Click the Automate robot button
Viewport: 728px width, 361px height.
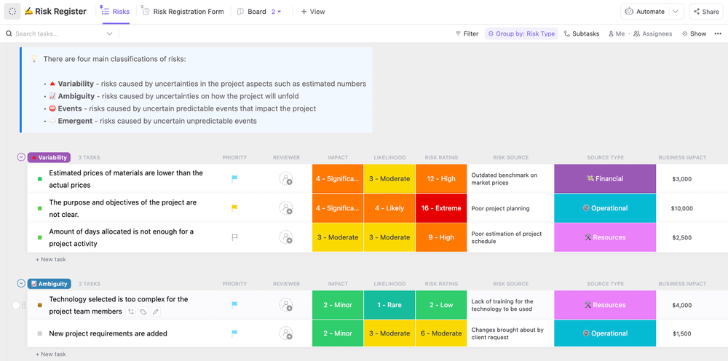645,12
